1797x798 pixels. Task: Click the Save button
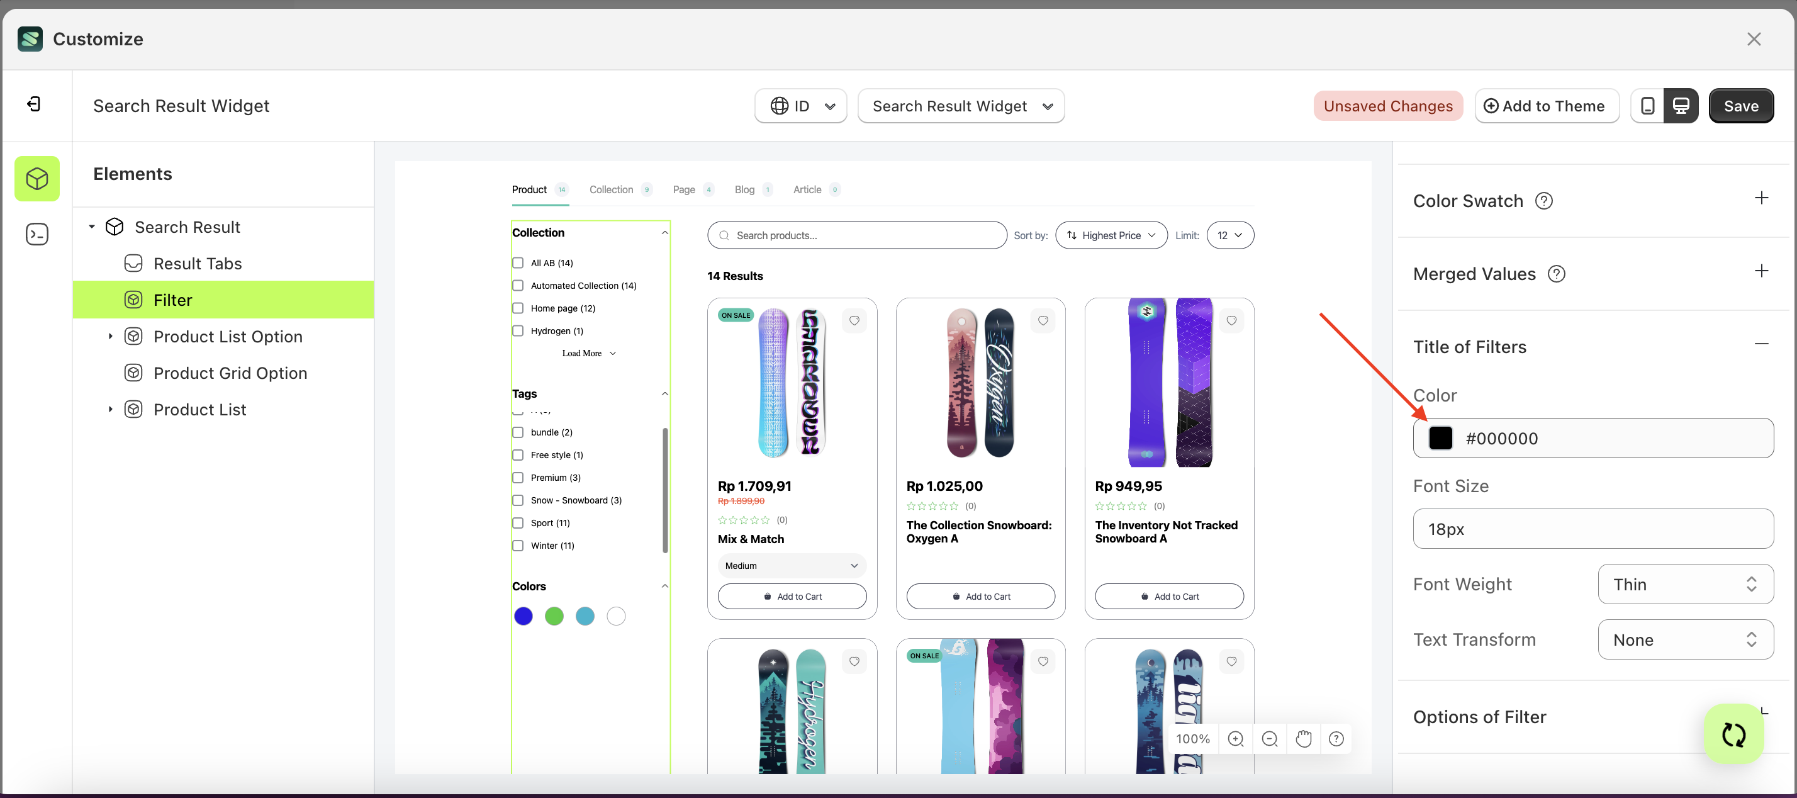coord(1740,105)
